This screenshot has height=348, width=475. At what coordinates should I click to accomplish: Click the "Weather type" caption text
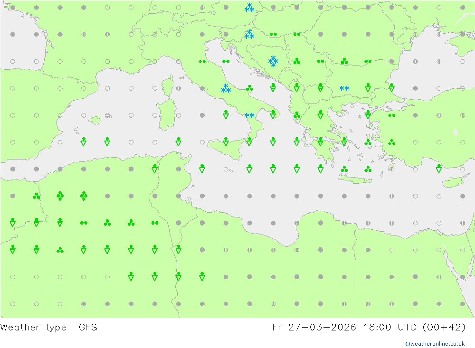coord(33,328)
